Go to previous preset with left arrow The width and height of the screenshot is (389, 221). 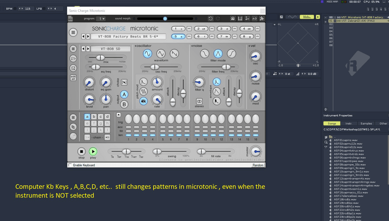point(84,36)
